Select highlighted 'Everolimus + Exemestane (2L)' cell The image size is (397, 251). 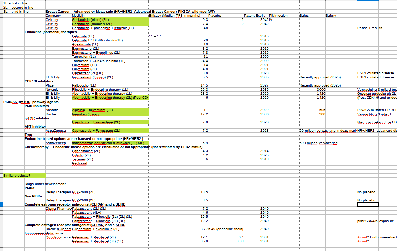tap(110, 122)
